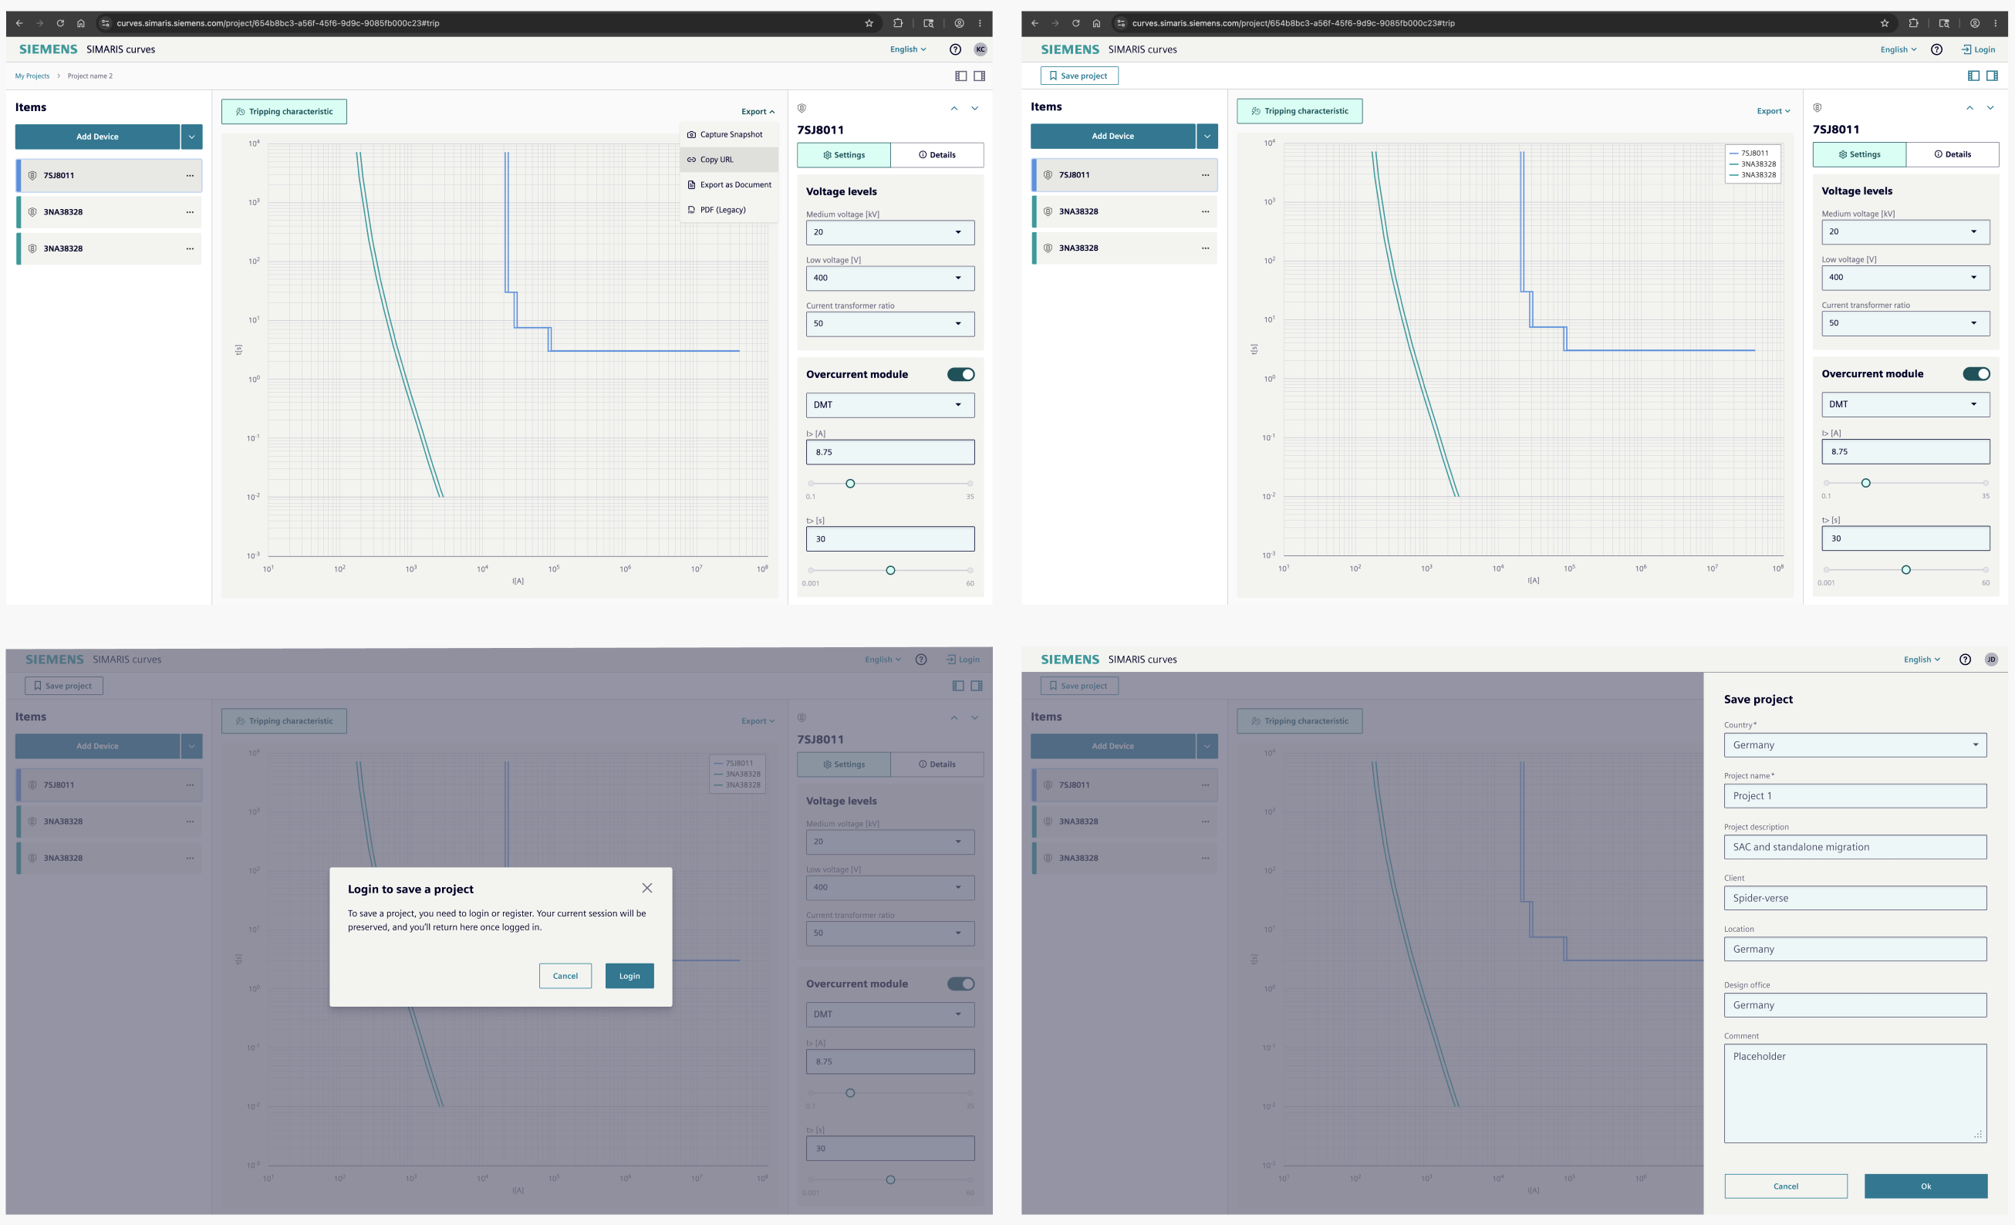Click Add Device button in top-left window
Screen dimensions: 2015x1225
97,137
